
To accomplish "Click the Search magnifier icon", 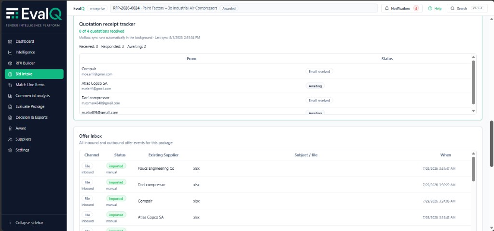I will coord(453,9).
